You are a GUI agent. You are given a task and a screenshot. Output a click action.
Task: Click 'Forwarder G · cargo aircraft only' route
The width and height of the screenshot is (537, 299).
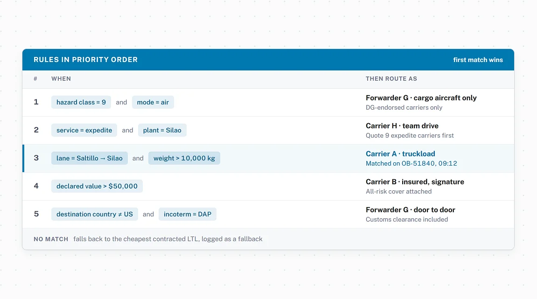coord(421,98)
